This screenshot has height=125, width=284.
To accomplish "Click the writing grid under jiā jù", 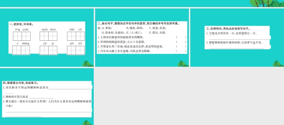I will point(49,50).
